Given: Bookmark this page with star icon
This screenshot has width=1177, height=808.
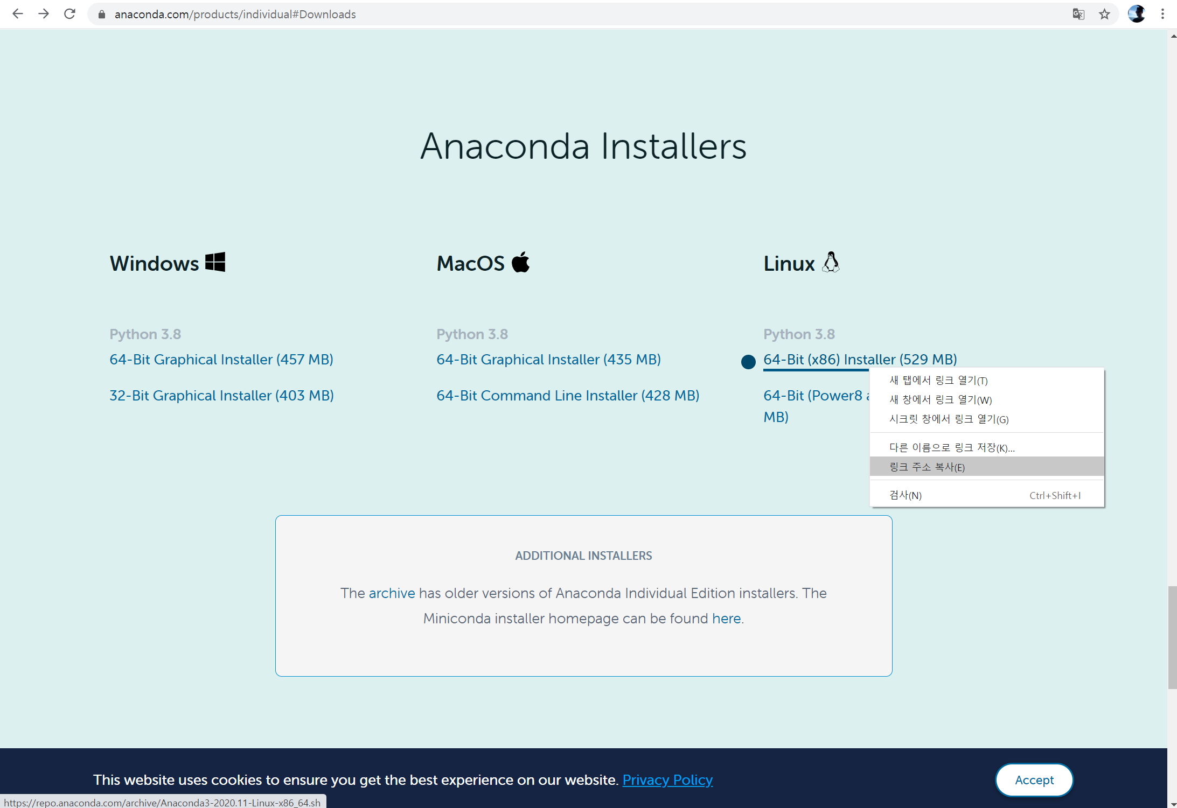Looking at the screenshot, I should (1104, 15).
